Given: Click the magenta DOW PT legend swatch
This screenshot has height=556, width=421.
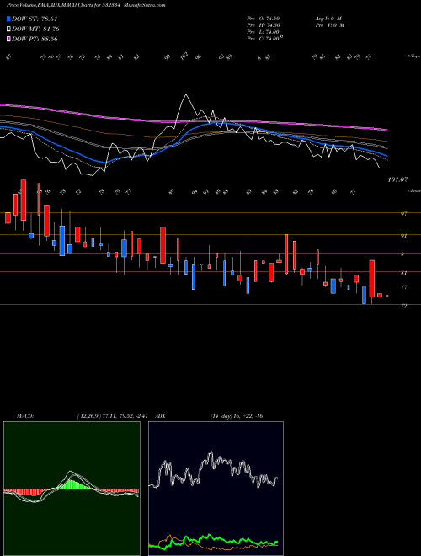Looking at the screenshot, I should (x=8, y=39).
